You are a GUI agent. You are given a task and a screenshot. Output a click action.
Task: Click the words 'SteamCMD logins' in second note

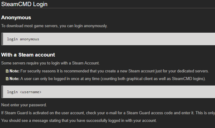[x=188, y=79]
